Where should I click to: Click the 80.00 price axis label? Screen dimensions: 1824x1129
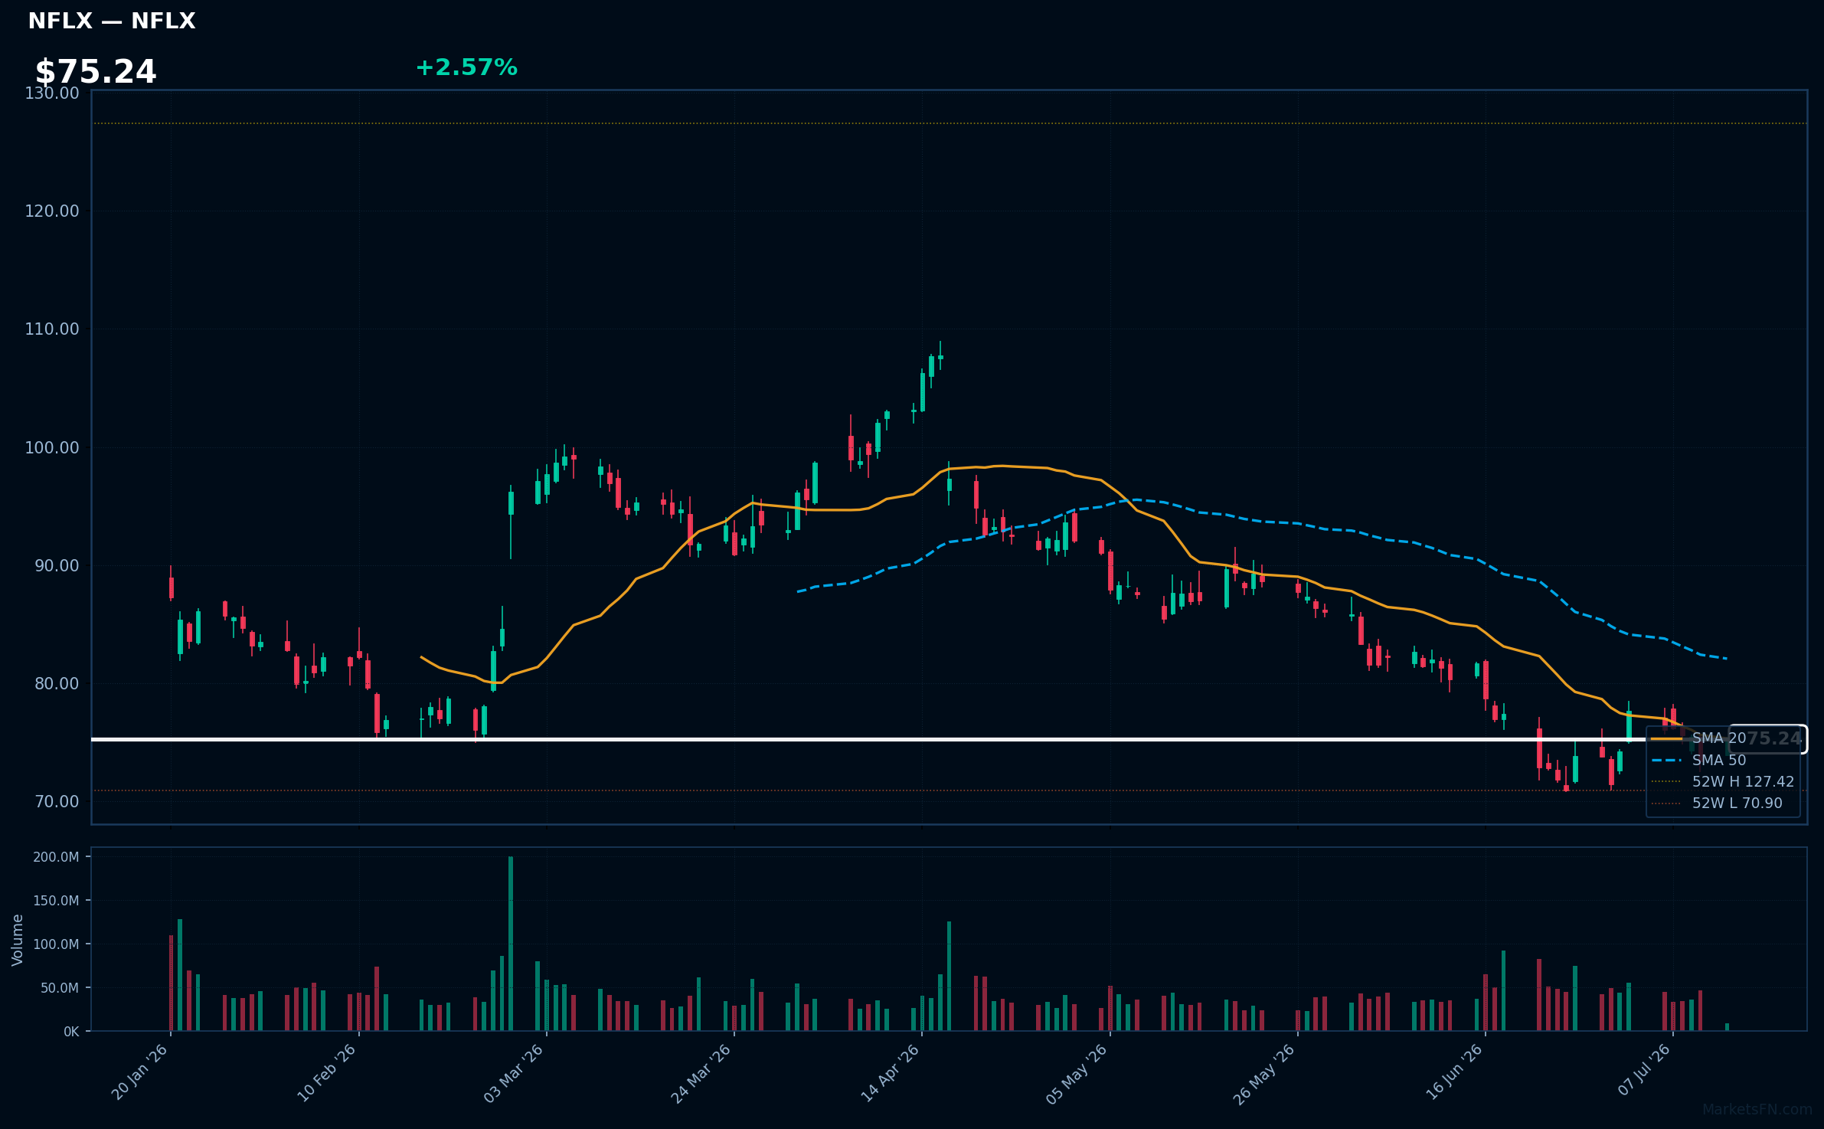pos(57,683)
